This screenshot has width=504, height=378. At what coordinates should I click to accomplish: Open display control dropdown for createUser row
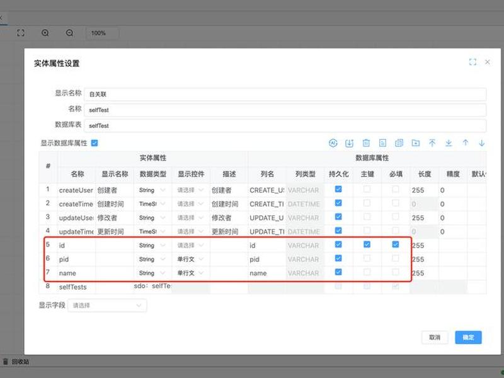191,190
